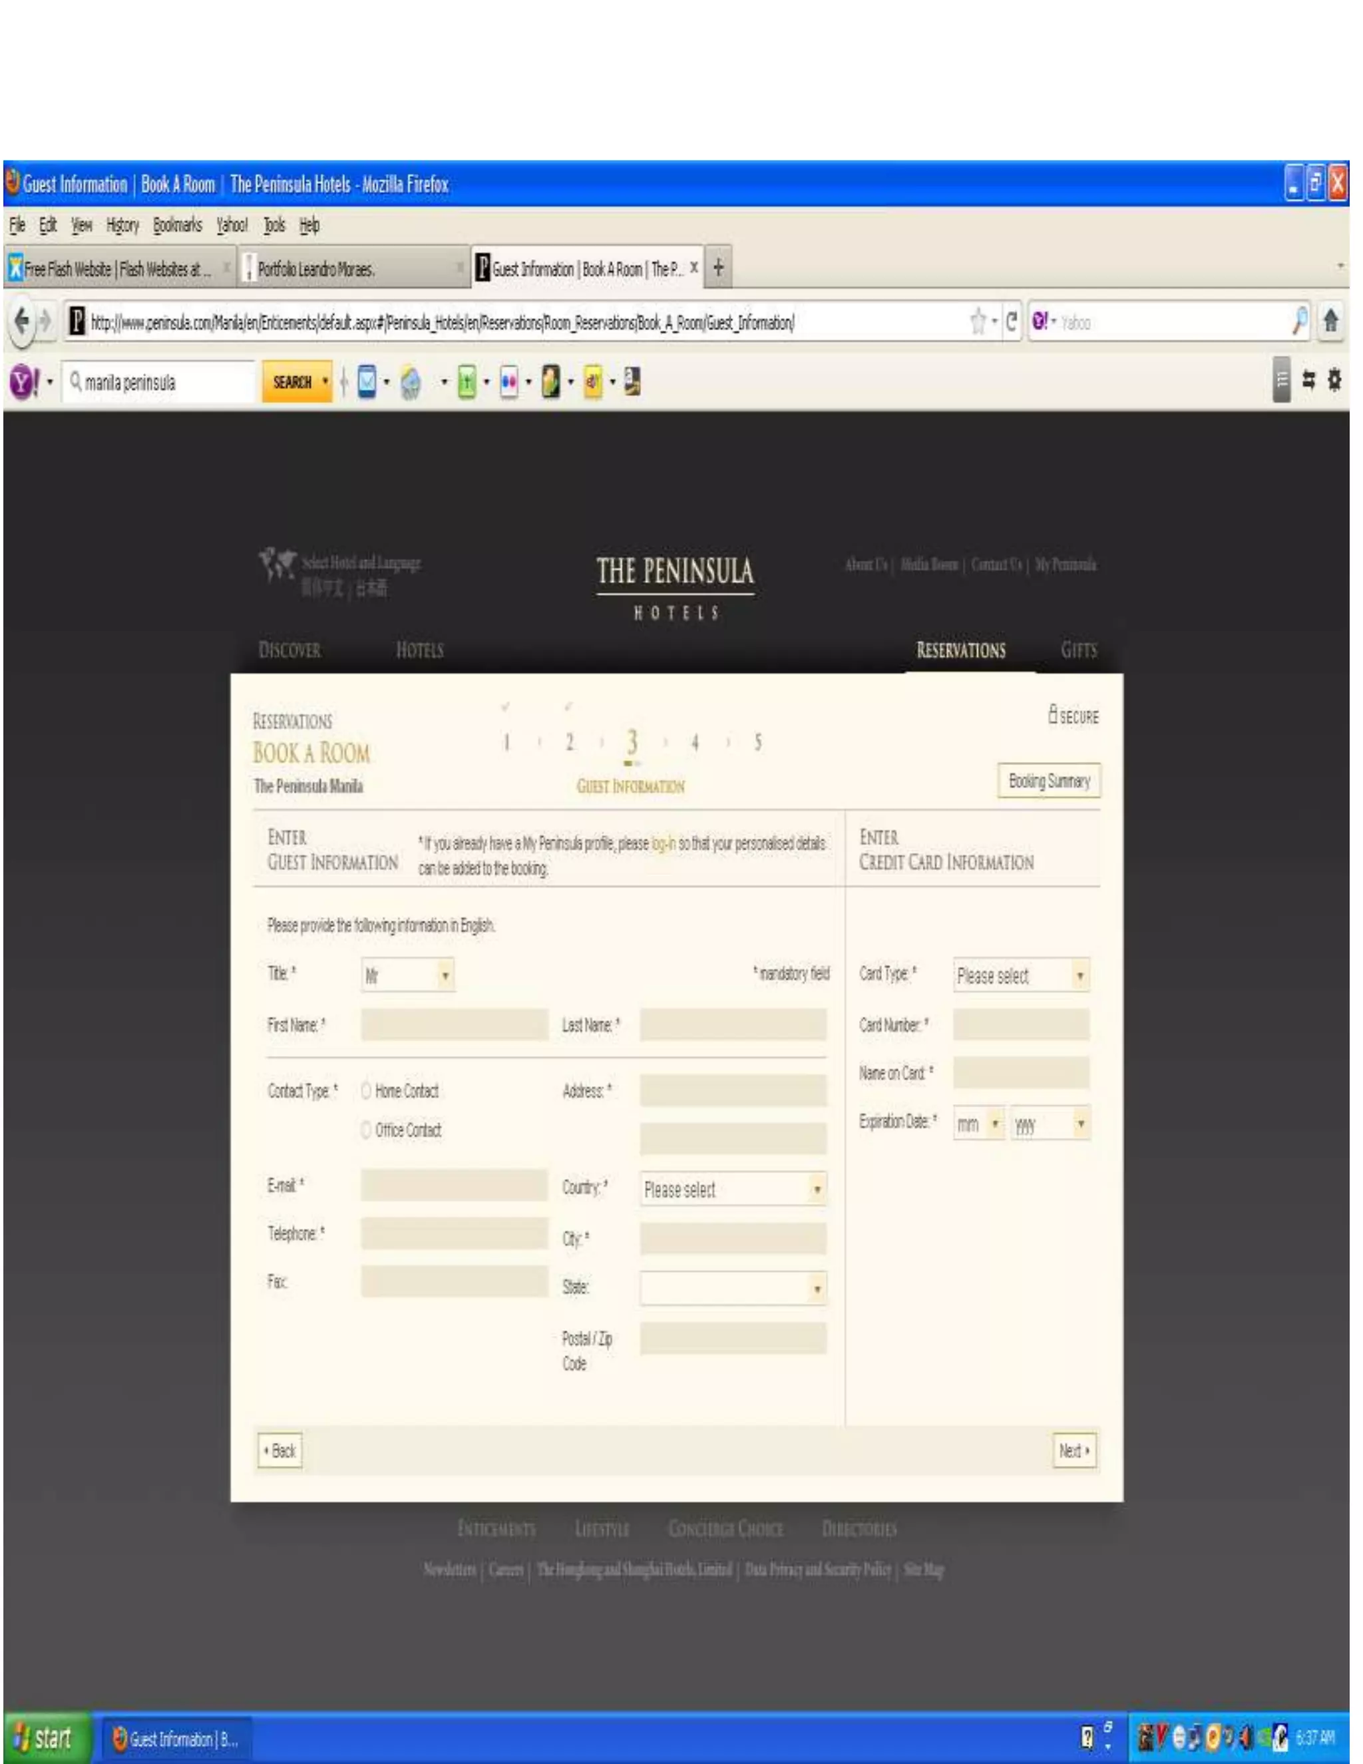
Task: Click the First Name input field
Action: (454, 1024)
